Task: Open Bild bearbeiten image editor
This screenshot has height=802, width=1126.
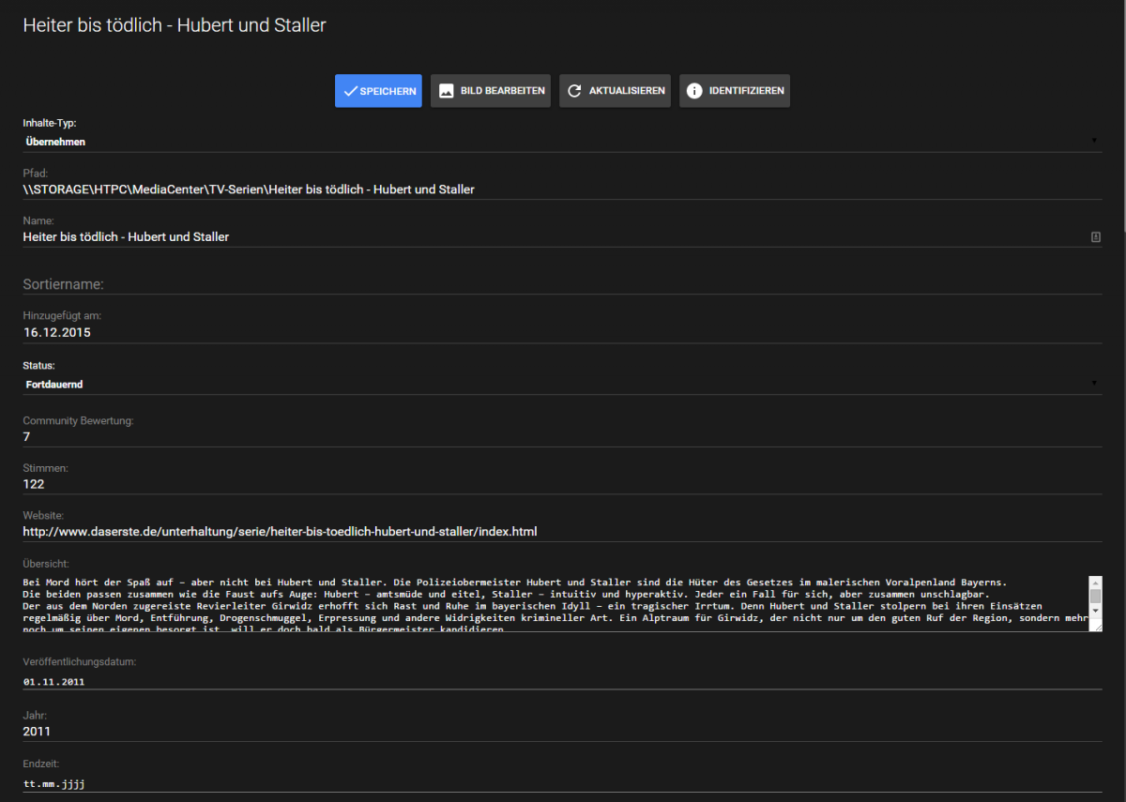Action: point(491,91)
